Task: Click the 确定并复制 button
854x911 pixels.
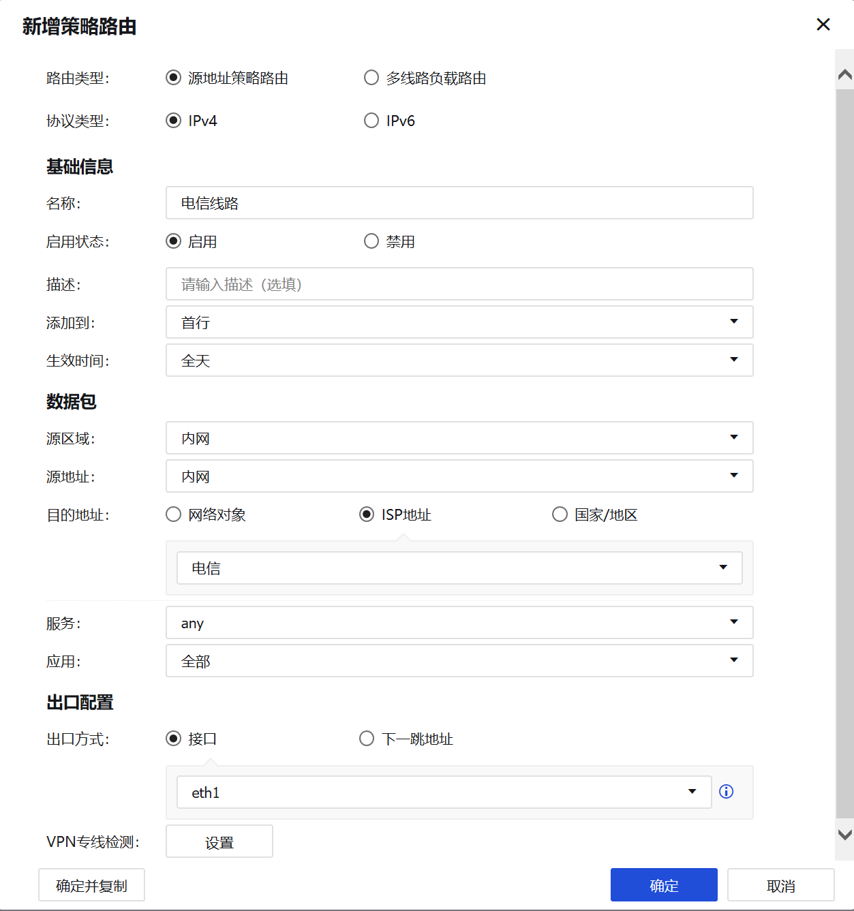Action: coord(91,885)
